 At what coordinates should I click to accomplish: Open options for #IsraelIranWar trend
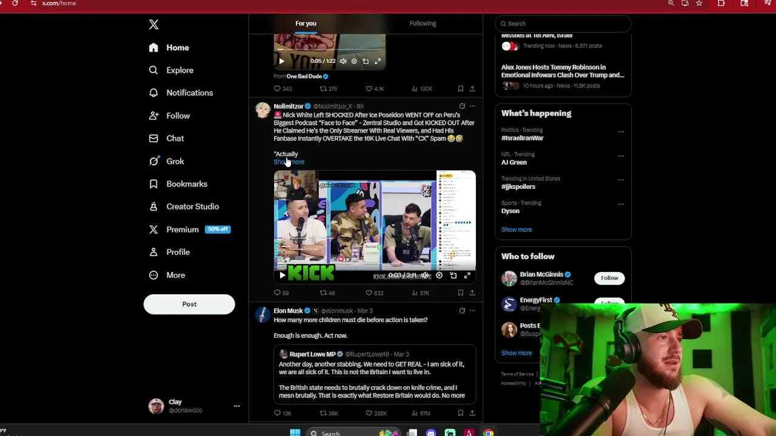(x=621, y=131)
